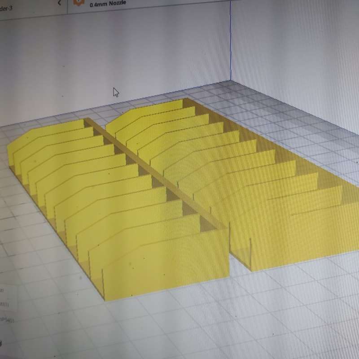The width and height of the screenshot is (359, 359).
Task: Click the vertical corner edge of the build volume
Action: click(x=231, y=45)
